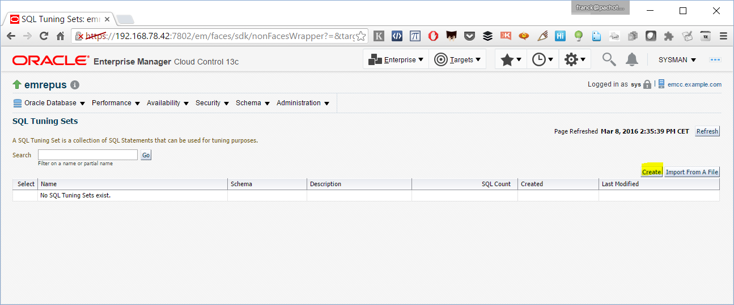Click the code brackets extension icon

tap(397, 36)
